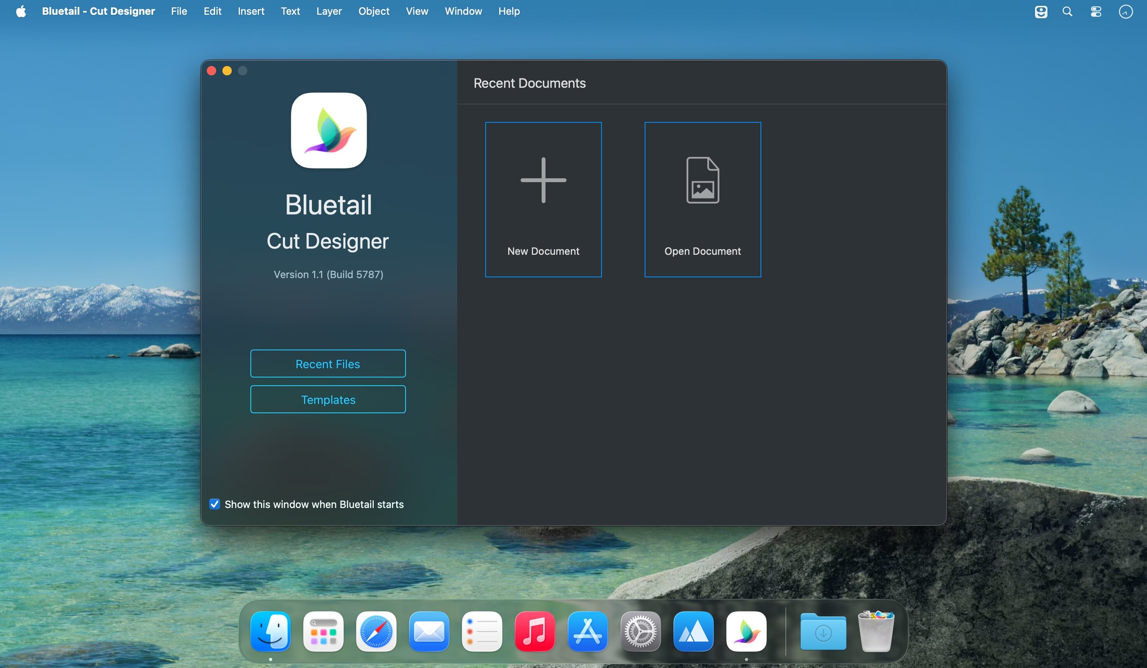Viewport: 1147px width, 668px height.
Task: Open the Trash in the dock
Action: [x=876, y=631]
